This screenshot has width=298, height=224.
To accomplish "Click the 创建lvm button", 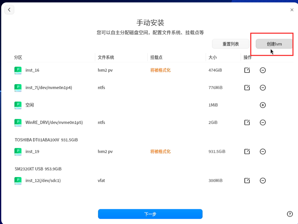I will tap(274, 44).
